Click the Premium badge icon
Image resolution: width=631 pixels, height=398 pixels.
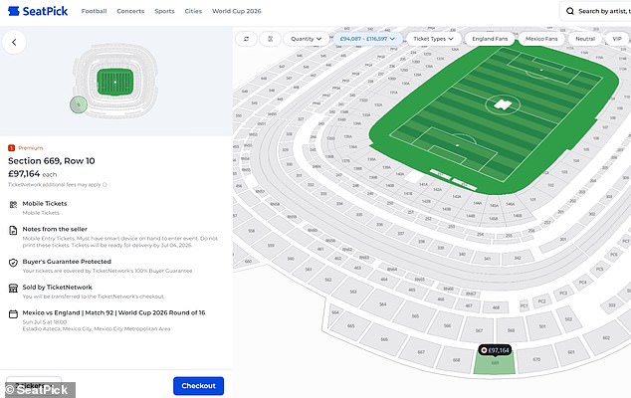[x=11, y=148]
